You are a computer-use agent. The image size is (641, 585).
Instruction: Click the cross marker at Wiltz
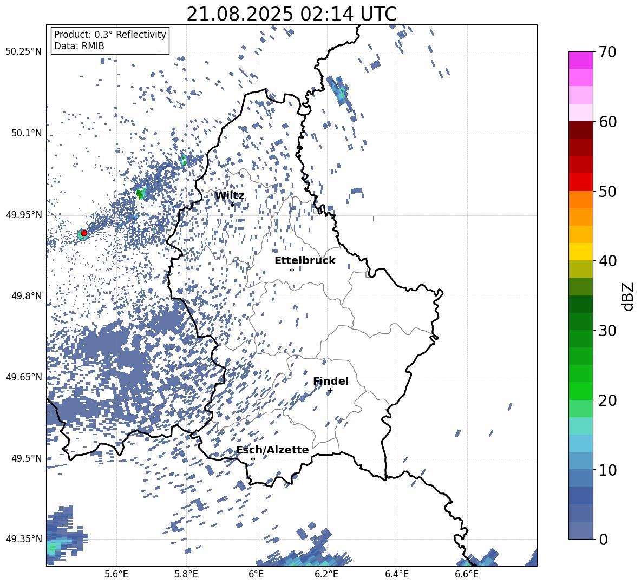(232, 204)
